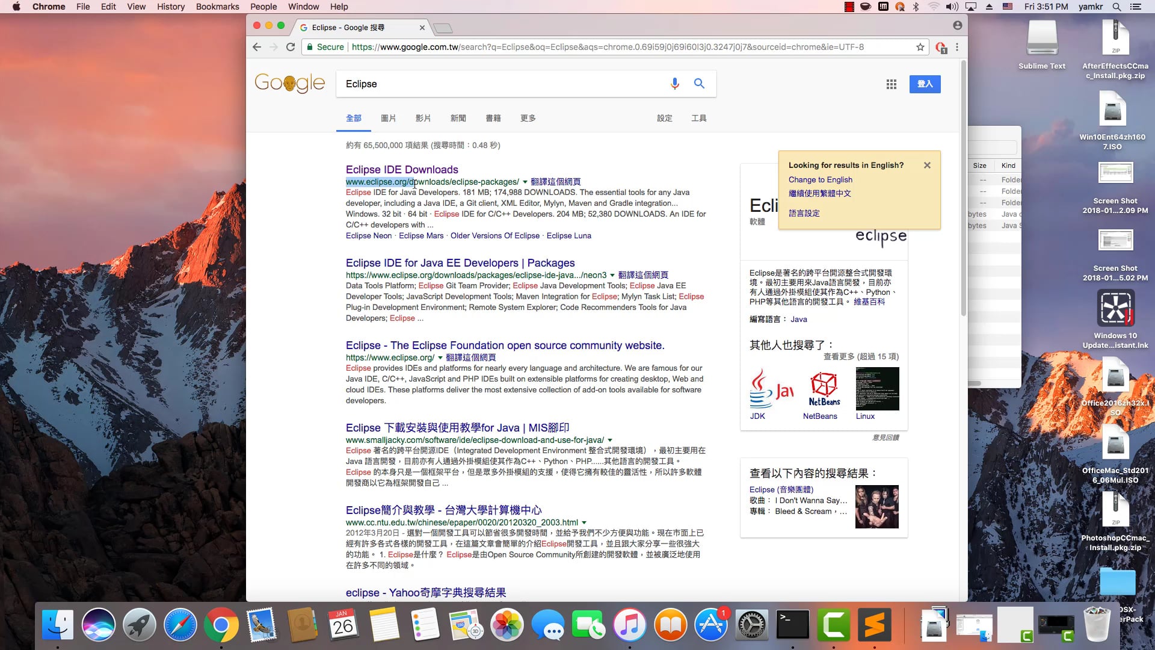Open the Eclipse IDE Downloads result
The image size is (1155, 650).
401,170
